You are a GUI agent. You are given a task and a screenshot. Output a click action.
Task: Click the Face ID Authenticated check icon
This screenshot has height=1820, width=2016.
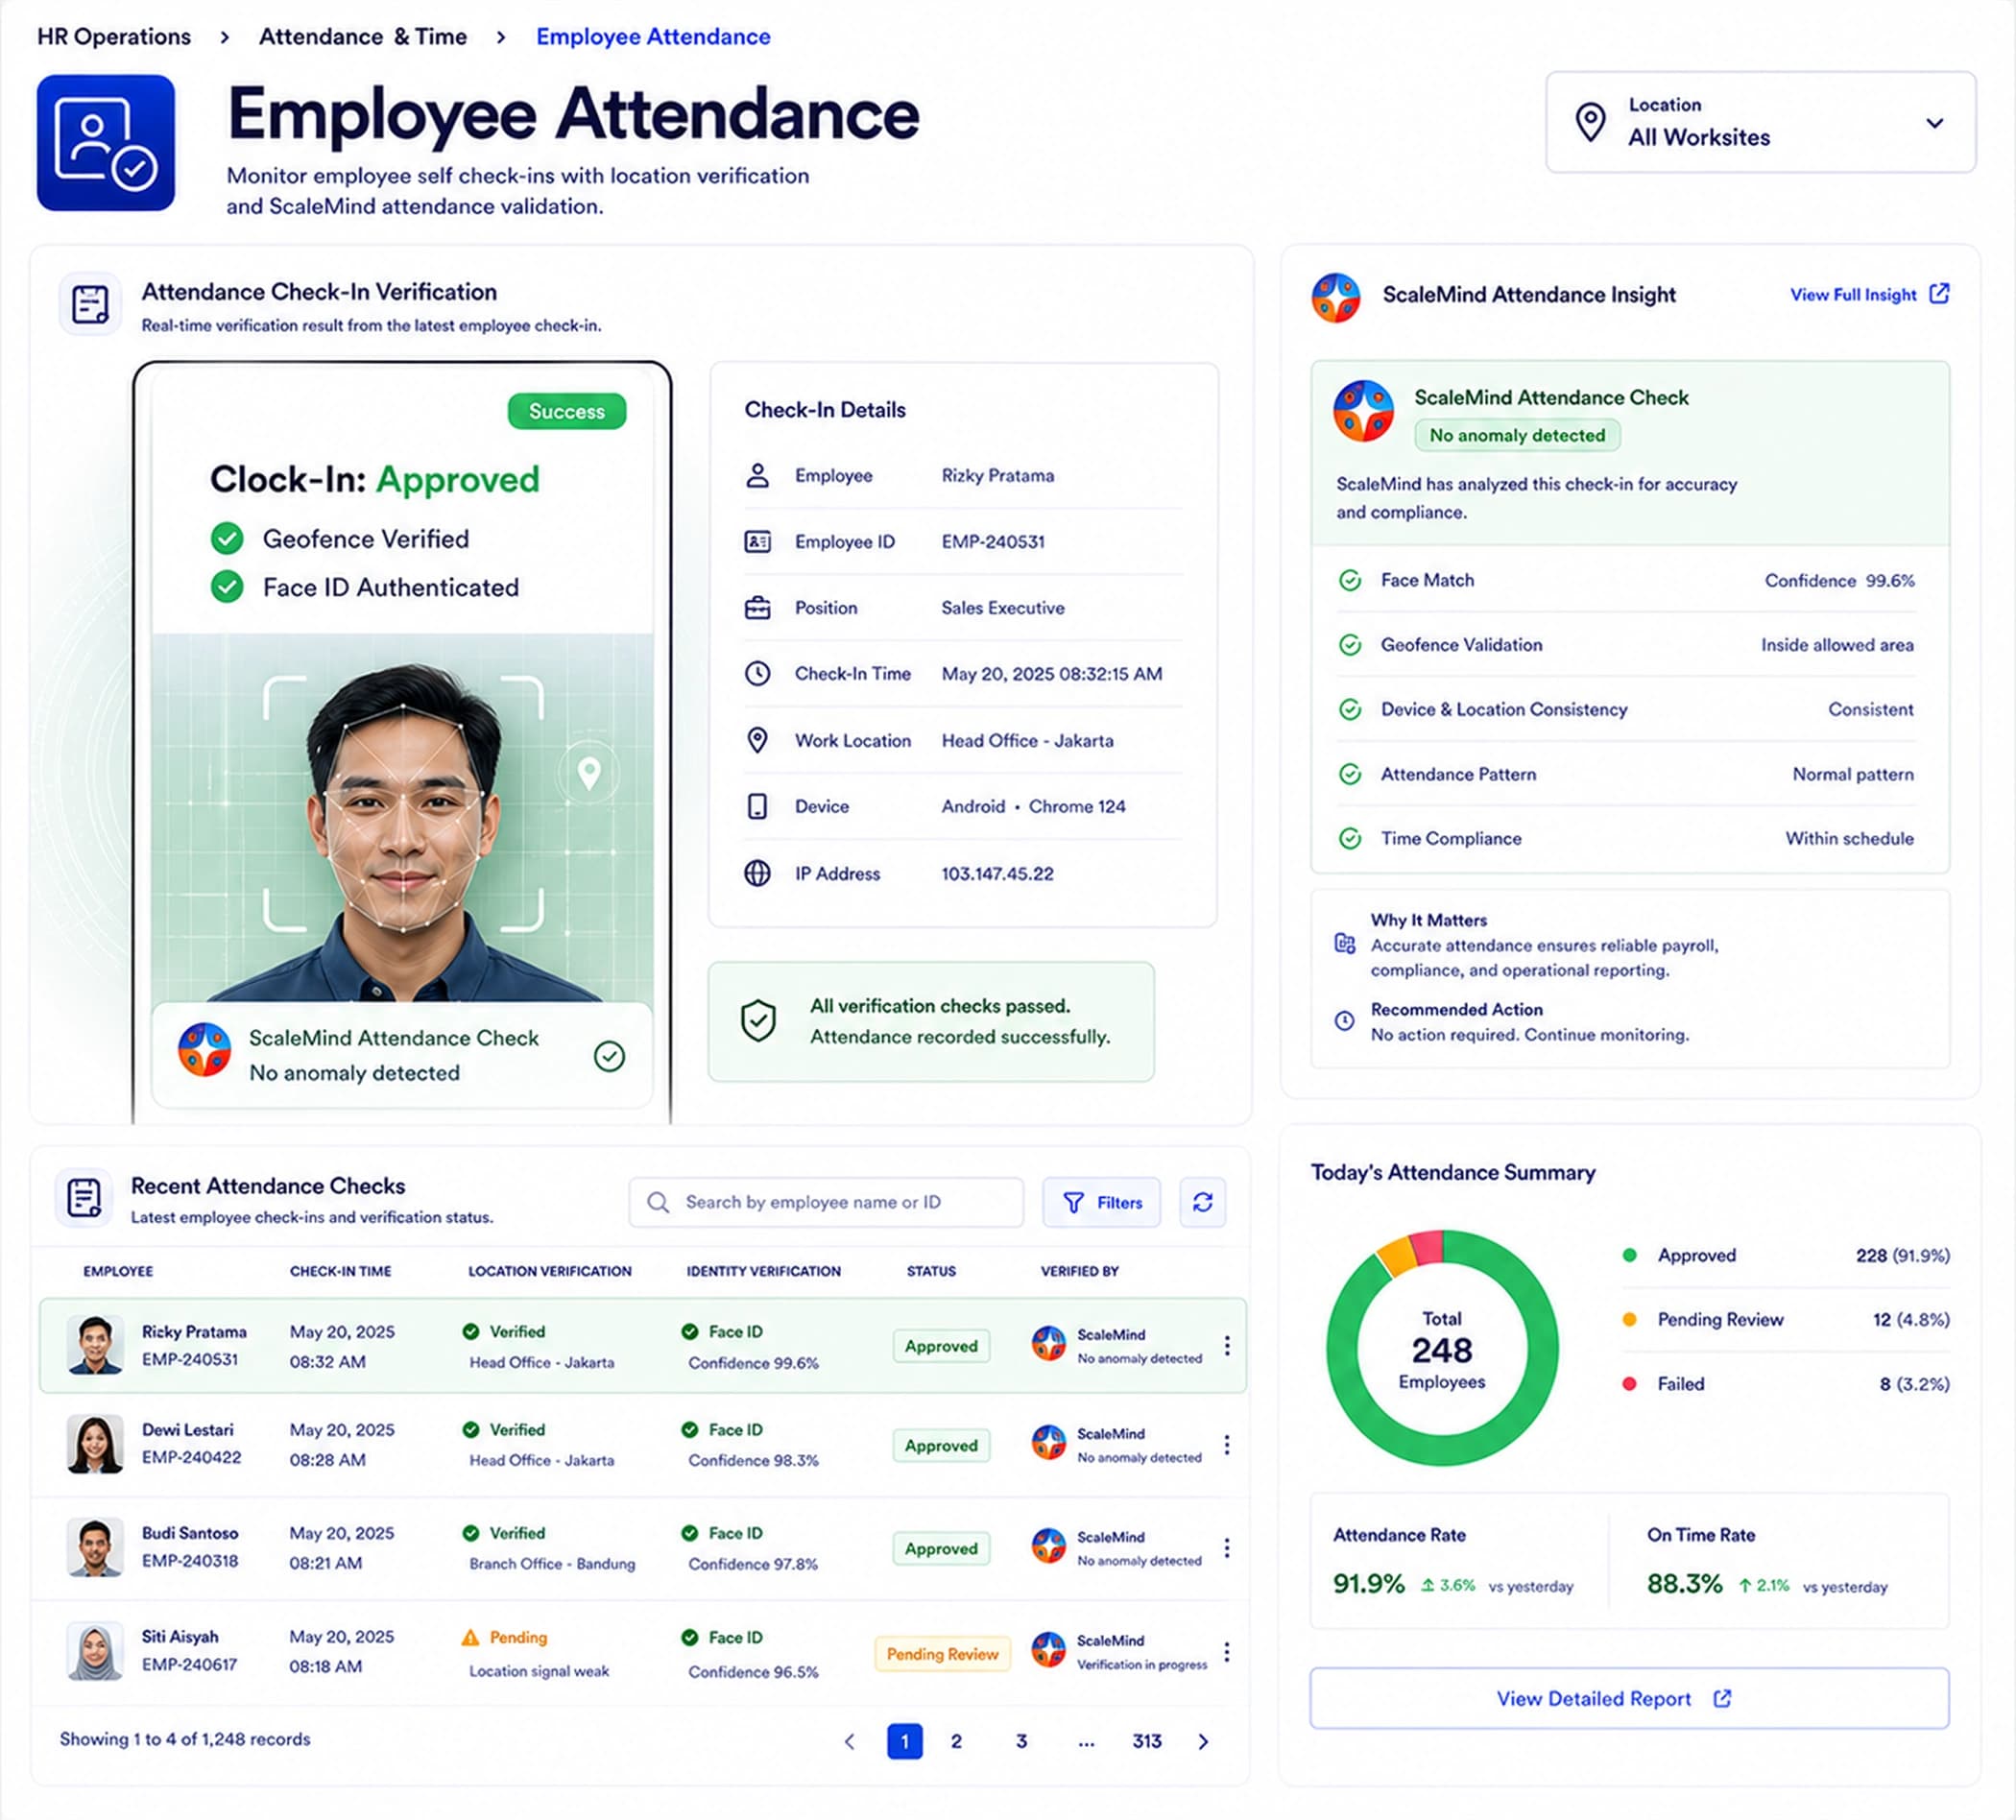point(227,587)
